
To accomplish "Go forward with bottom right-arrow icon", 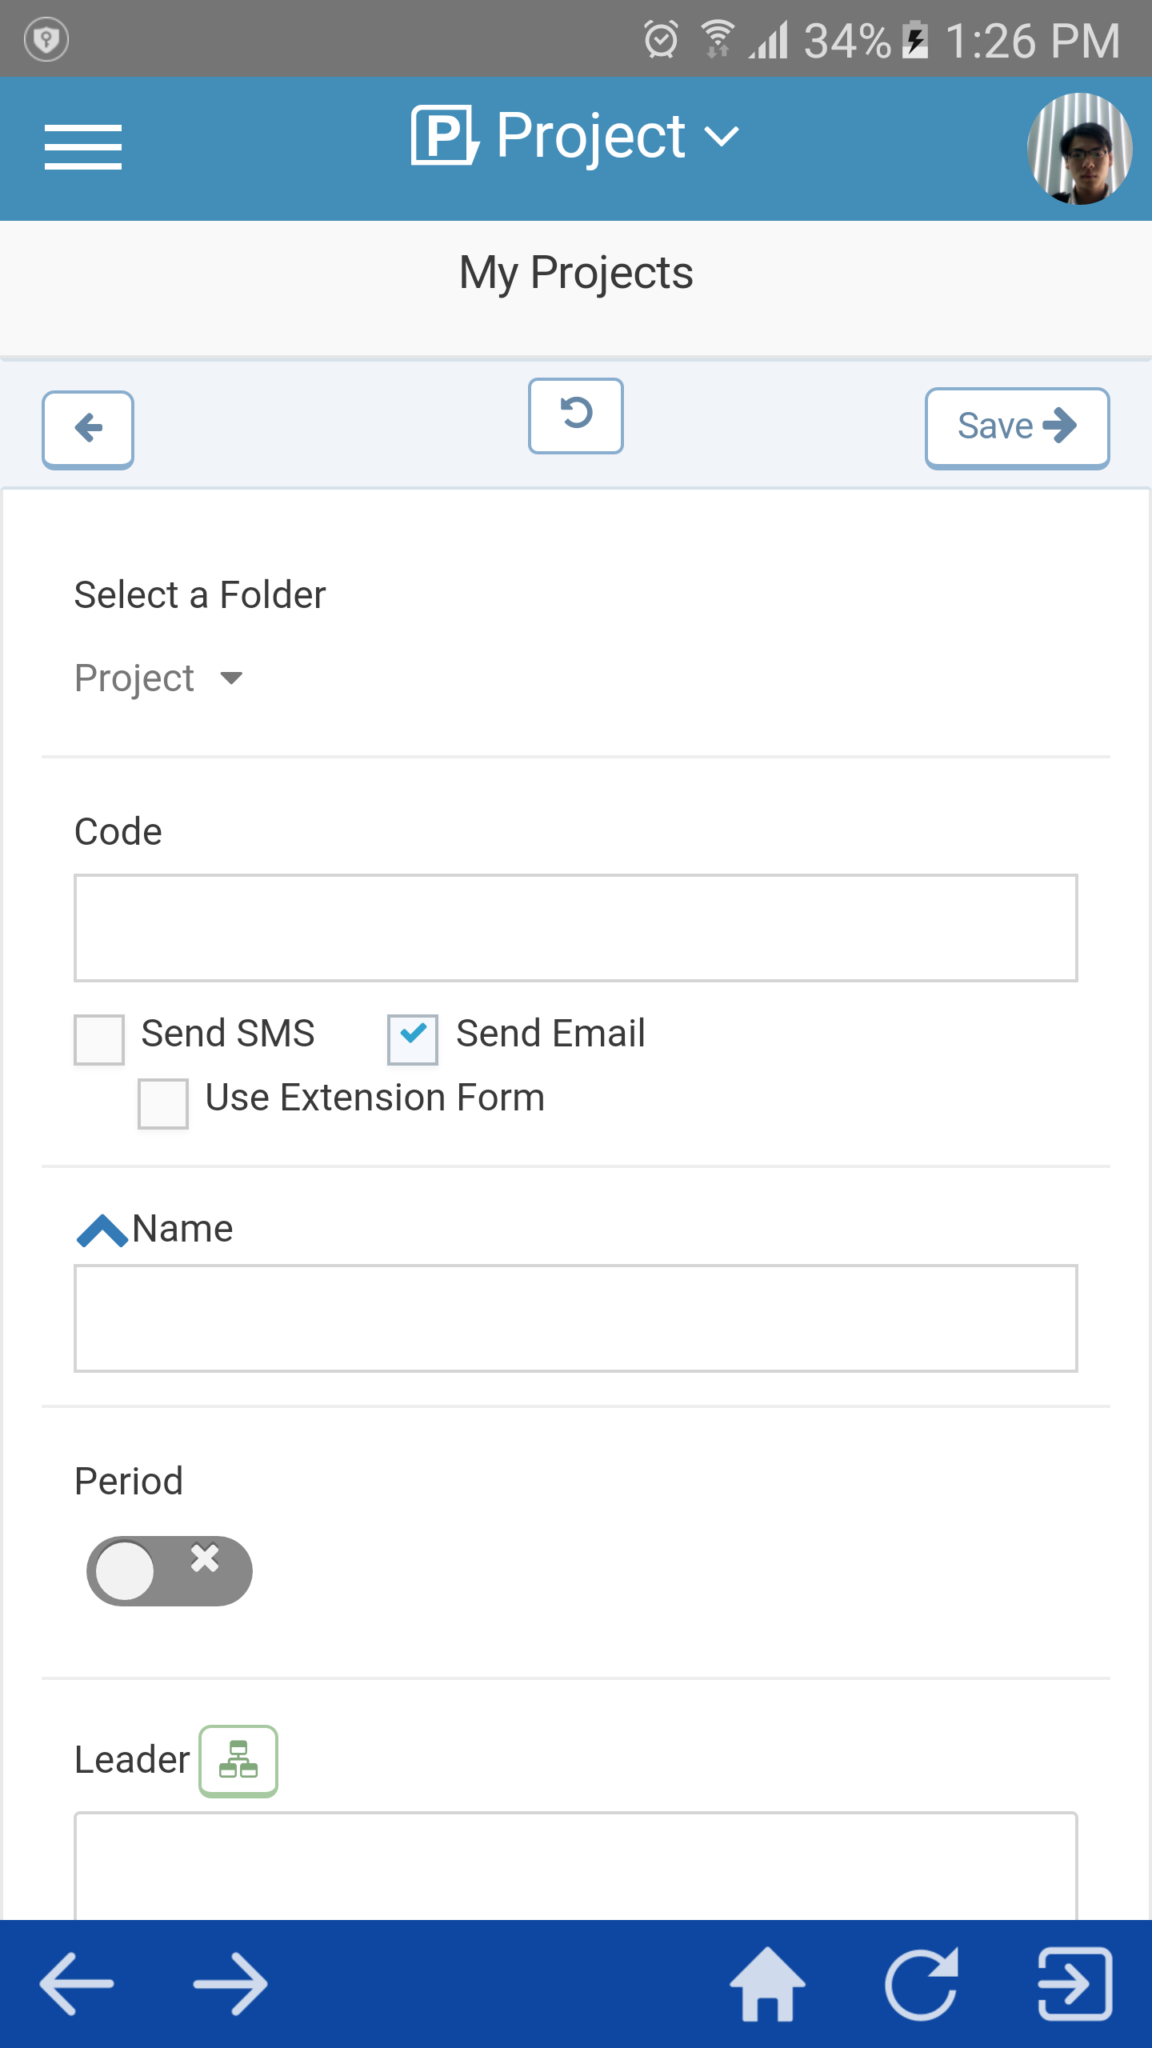I will (x=230, y=1984).
